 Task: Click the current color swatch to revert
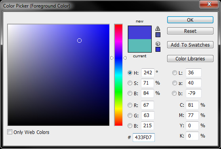click(x=140, y=45)
